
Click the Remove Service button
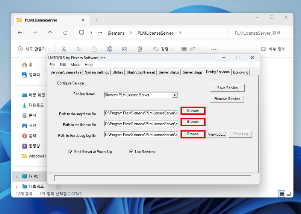click(227, 99)
